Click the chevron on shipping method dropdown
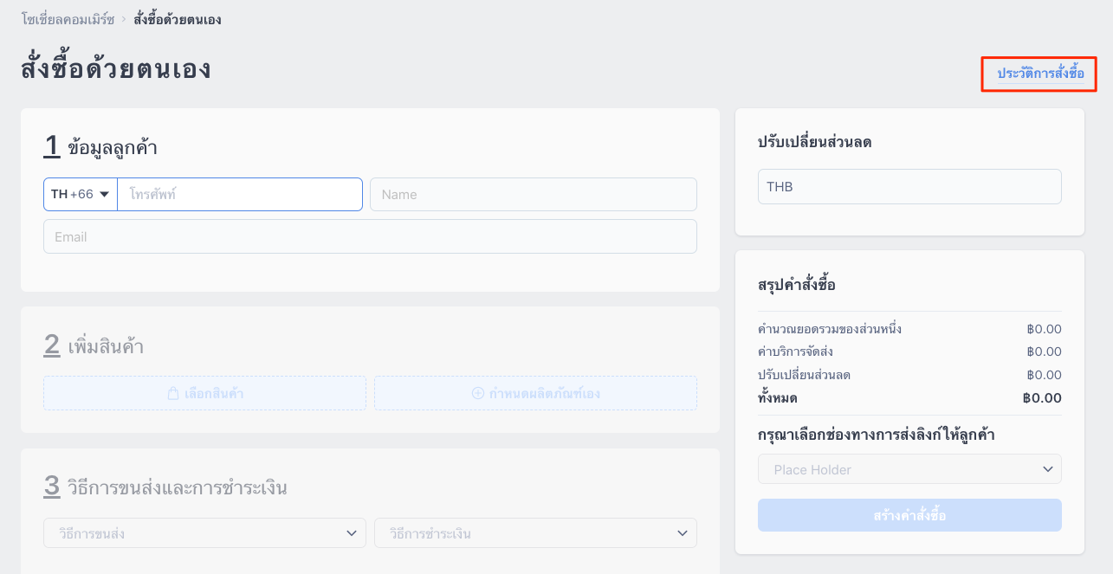This screenshot has height=574, width=1113. tap(351, 533)
